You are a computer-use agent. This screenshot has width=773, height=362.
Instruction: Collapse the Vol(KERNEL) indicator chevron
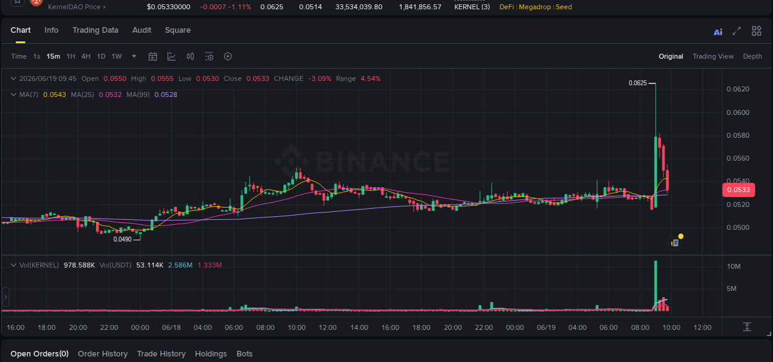[13, 265]
